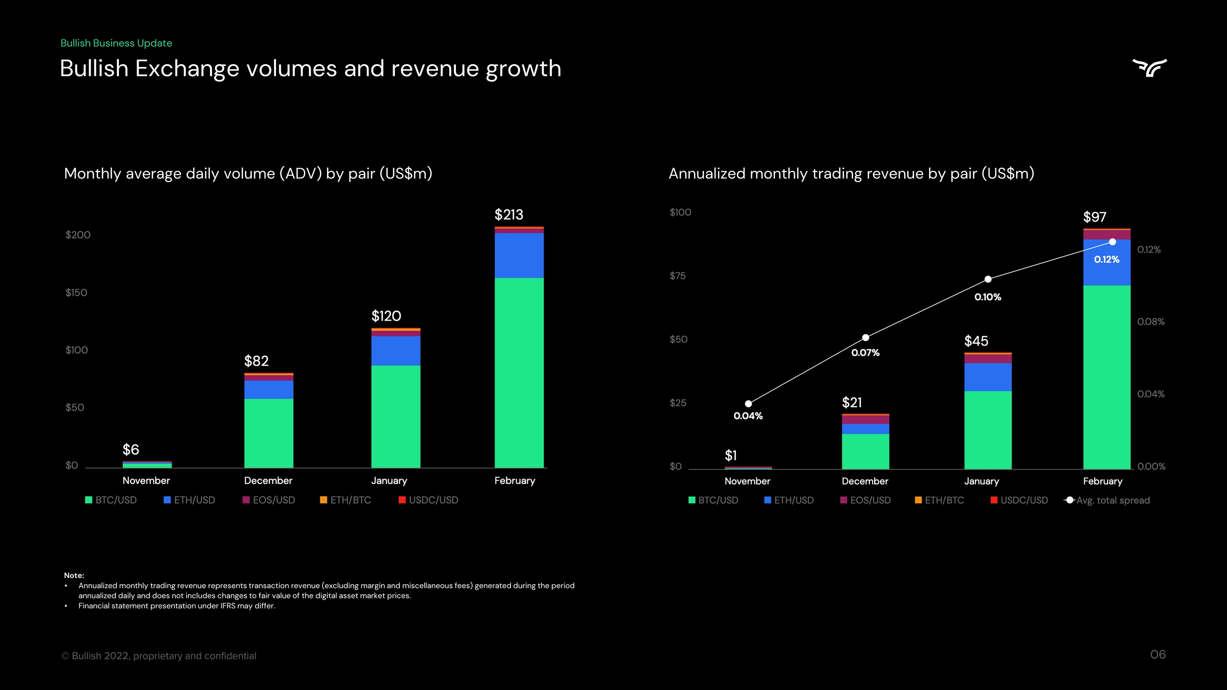The height and width of the screenshot is (690, 1227).
Task: Click the 0.04% spread value label
Action: (x=748, y=416)
